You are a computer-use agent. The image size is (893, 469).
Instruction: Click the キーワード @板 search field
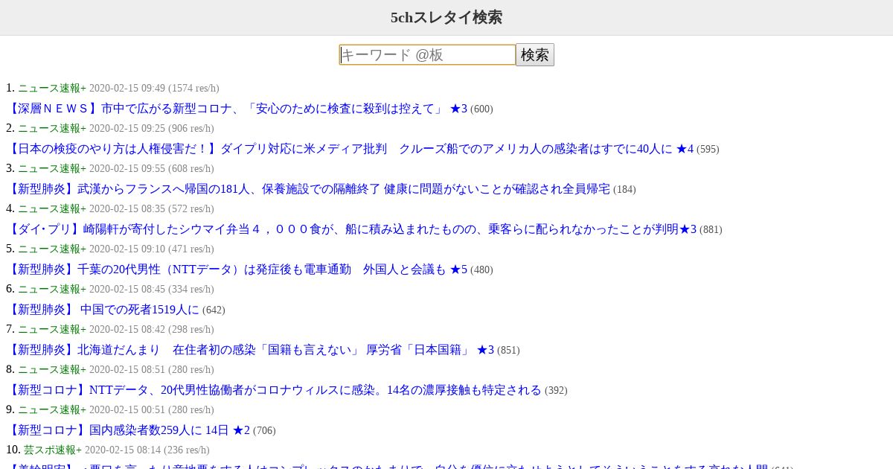(427, 54)
